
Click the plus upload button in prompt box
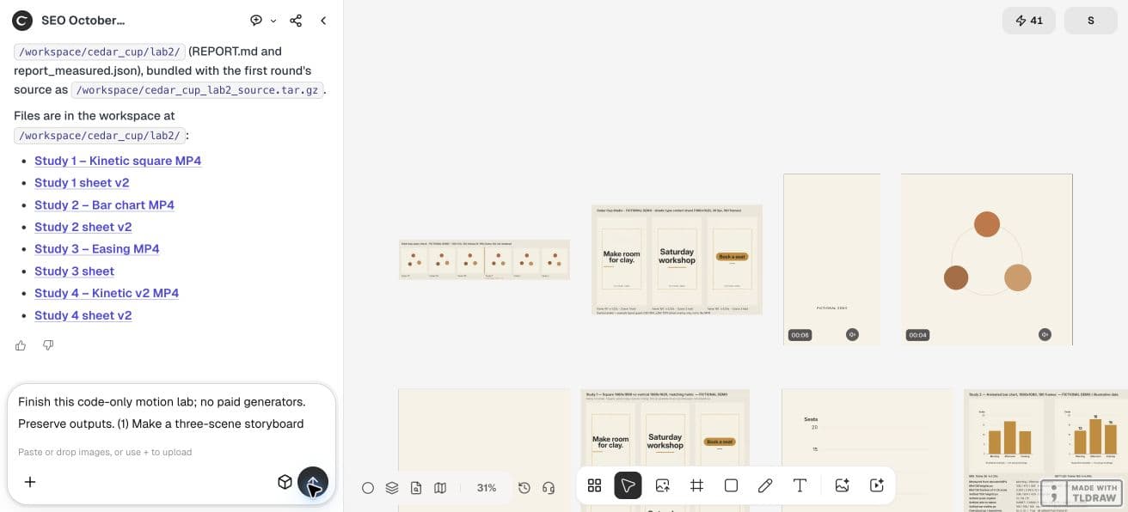click(30, 482)
